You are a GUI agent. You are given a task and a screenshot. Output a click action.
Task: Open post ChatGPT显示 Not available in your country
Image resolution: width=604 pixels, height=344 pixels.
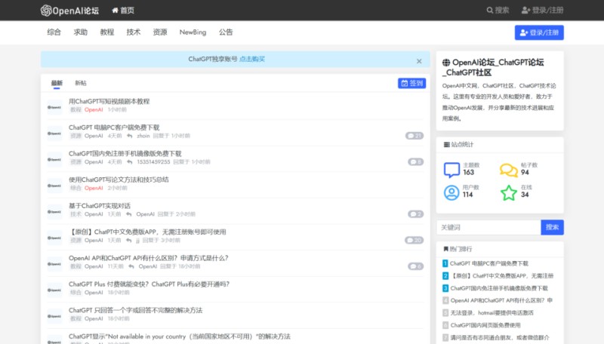click(x=179, y=336)
